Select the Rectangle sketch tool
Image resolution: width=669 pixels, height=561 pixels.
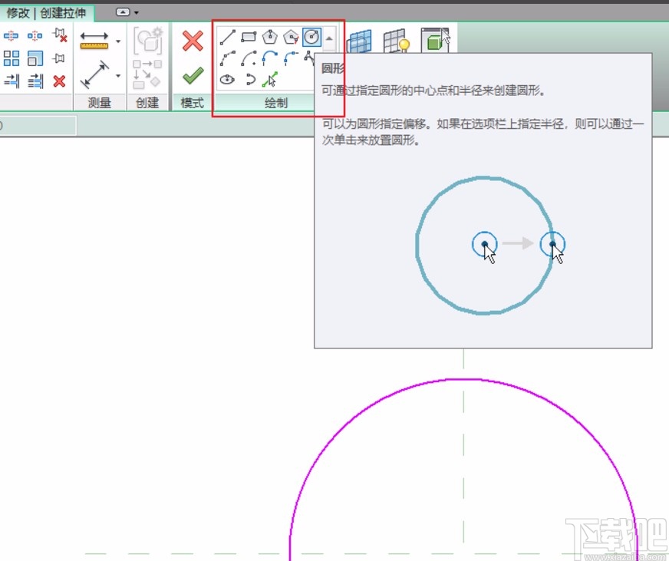(x=249, y=35)
